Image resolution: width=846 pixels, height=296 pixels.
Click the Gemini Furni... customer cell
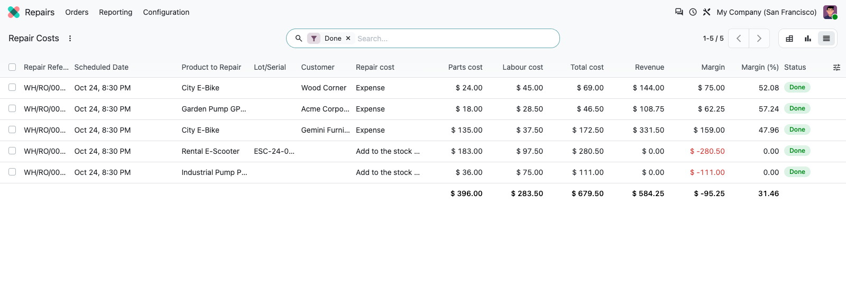pyautogui.click(x=325, y=130)
